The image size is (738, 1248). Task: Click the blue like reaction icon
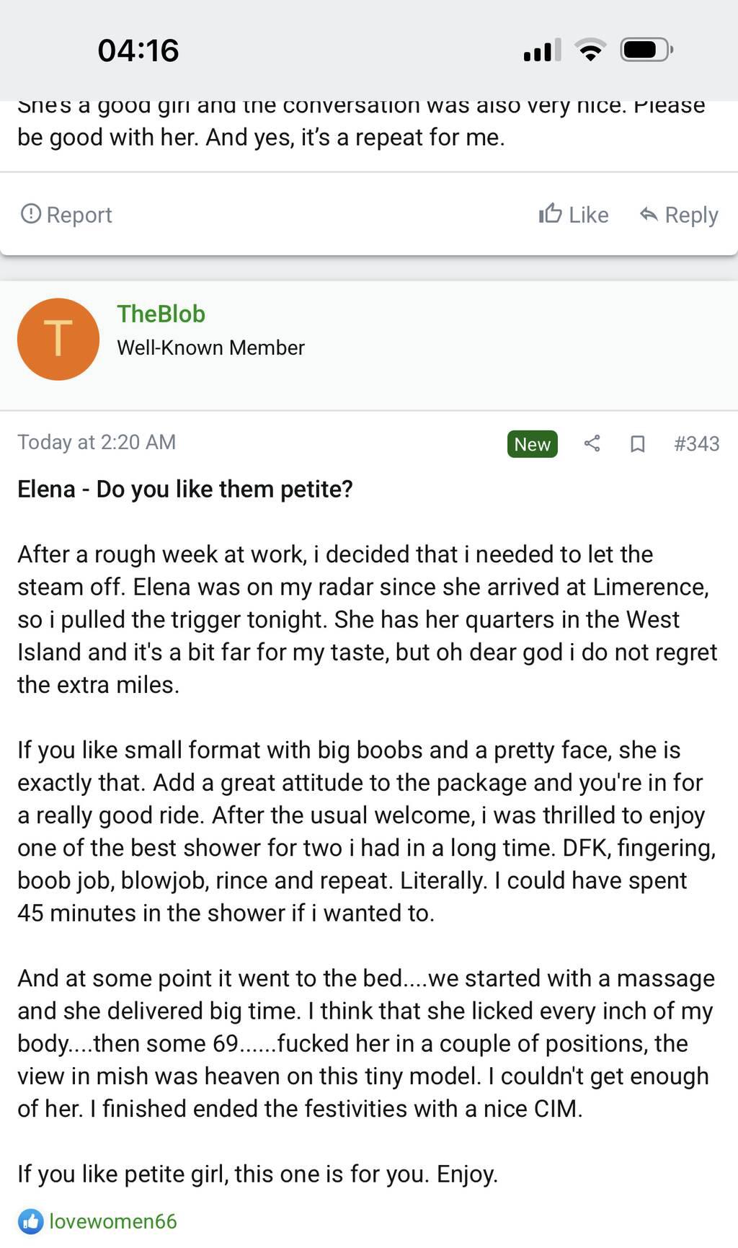(30, 1221)
